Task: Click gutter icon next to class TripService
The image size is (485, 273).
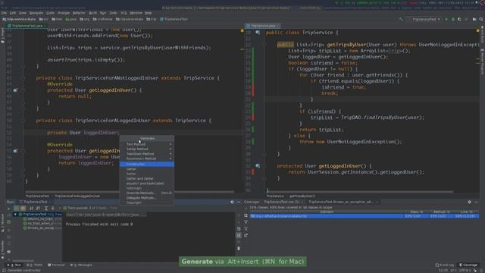Action: (258, 33)
